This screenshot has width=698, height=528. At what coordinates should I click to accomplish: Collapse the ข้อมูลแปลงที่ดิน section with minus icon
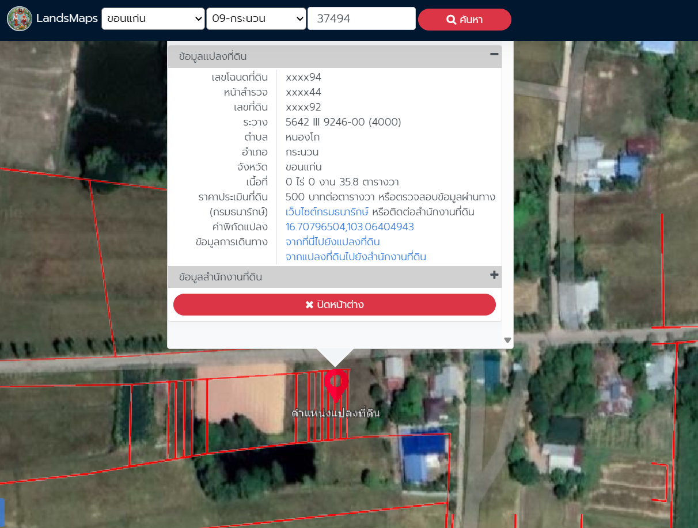(494, 54)
